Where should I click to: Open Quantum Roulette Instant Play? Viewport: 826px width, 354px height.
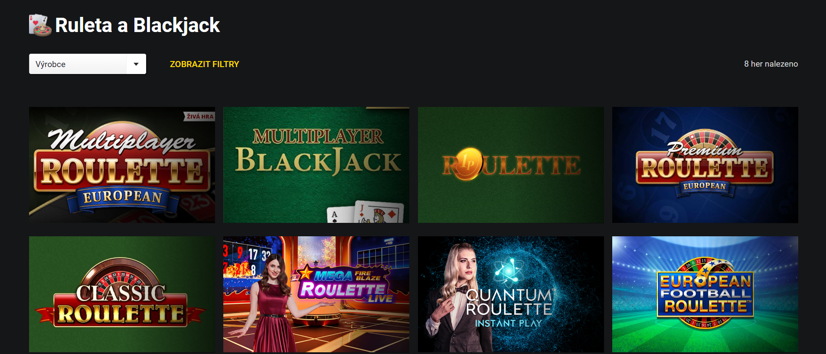(511, 294)
